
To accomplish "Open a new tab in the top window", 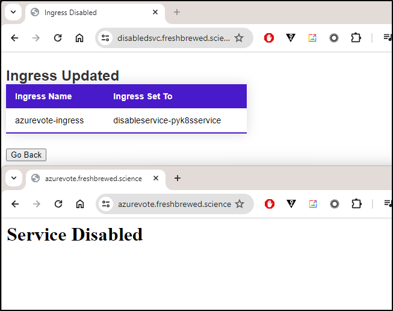I will tap(177, 12).
